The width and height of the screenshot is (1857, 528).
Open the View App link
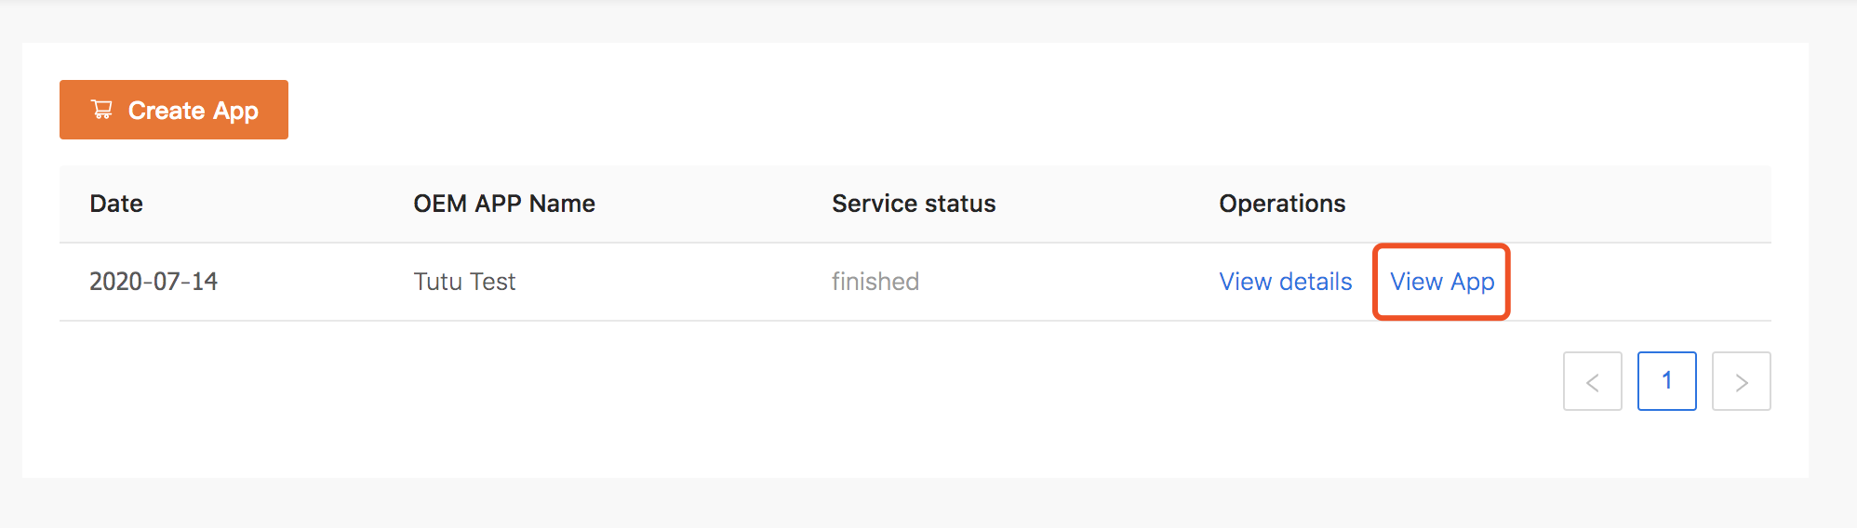point(1442,282)
